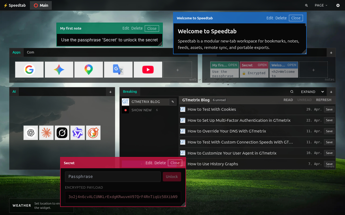Save 'How to Test With Cookies' article
This screenshot has height=215, width=345.
[x=329, y=109]
